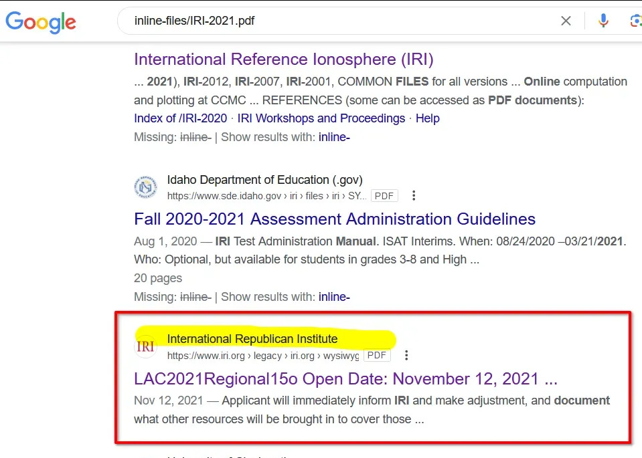Open the Help sitelink

(x=428, y=118)
